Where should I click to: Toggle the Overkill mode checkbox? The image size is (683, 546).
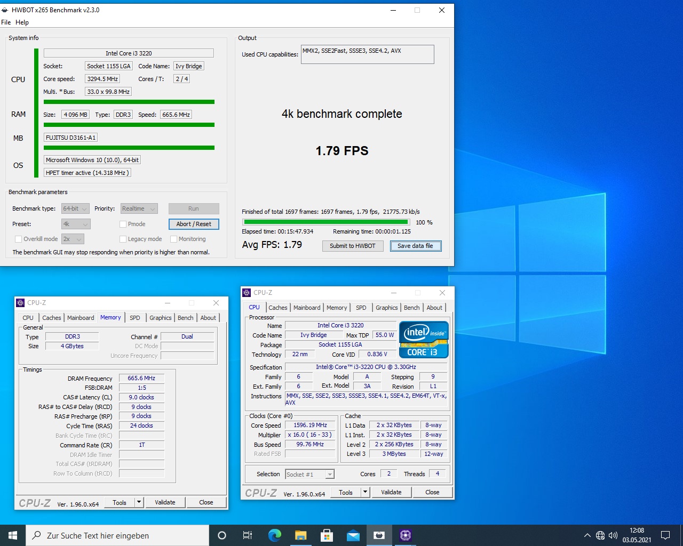tap(18, 239)
